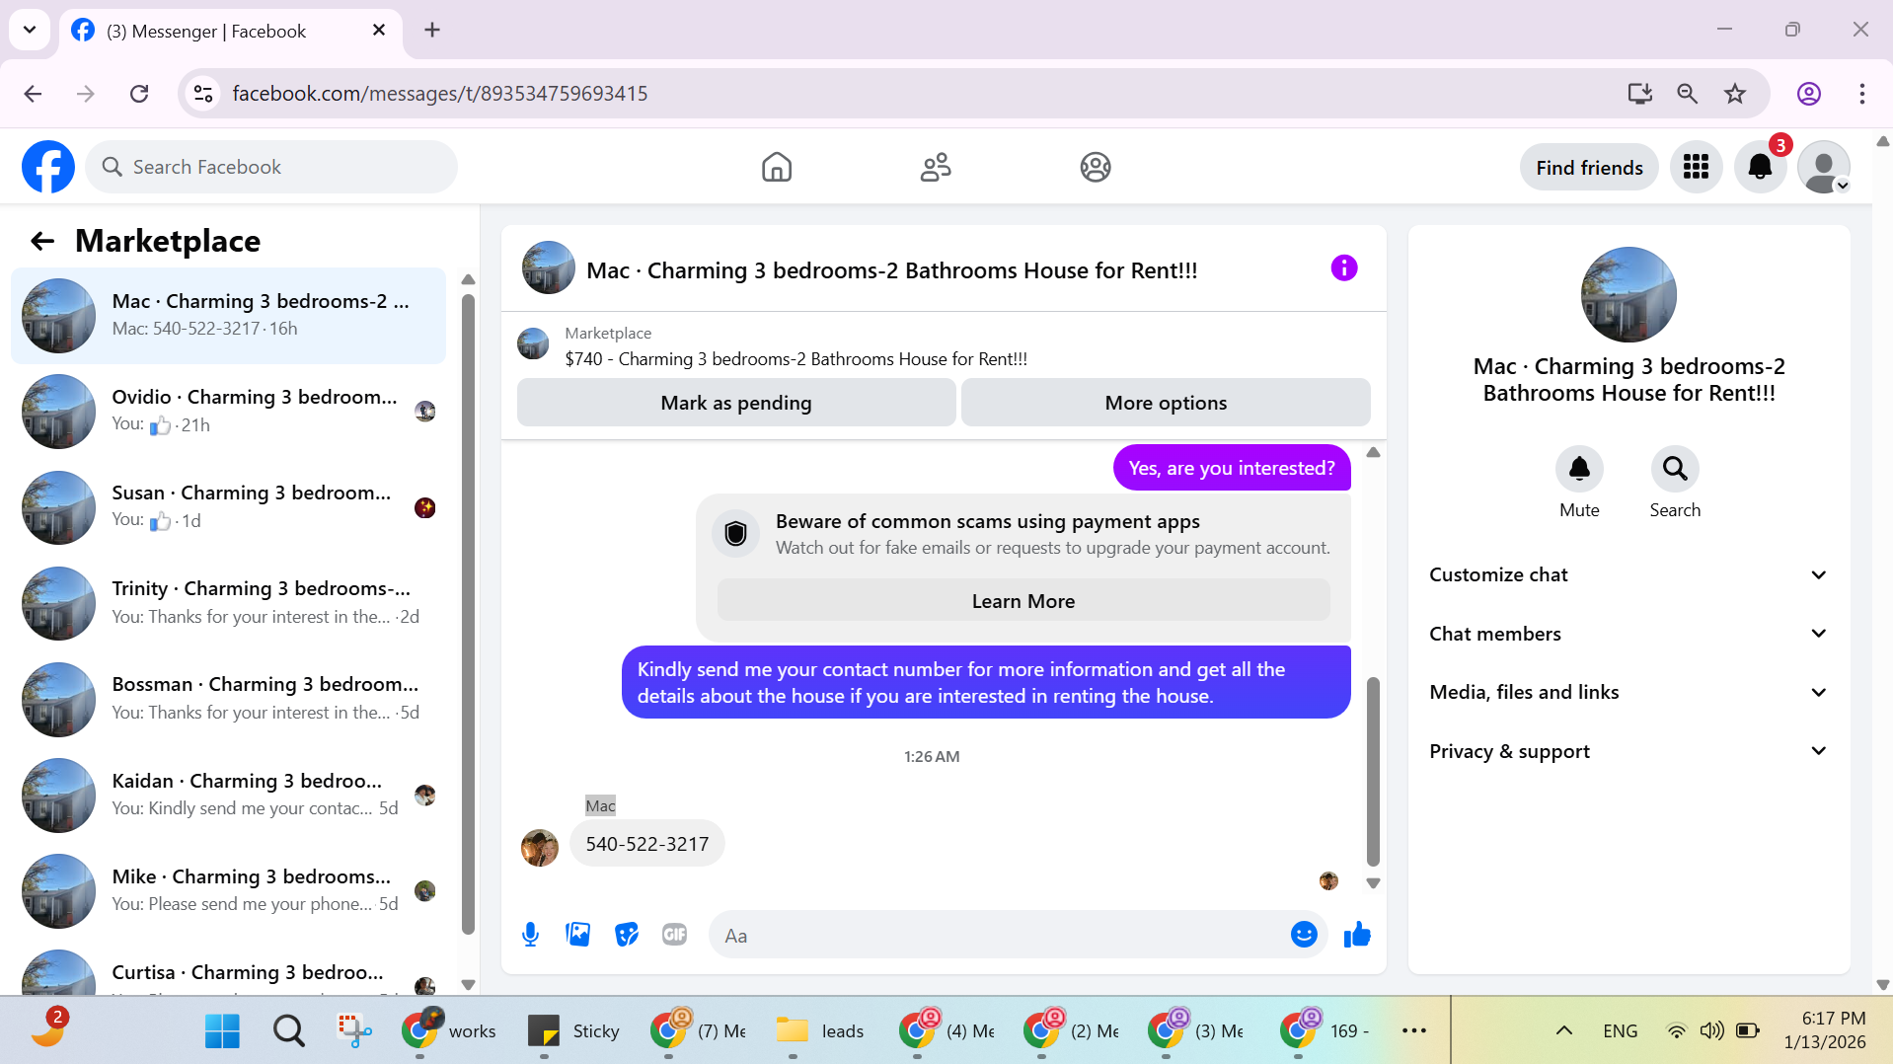Click the 'Yes, are you interested?' message
Image resolution: width=1893 pixels, height=1064 pixels.
1232,468
